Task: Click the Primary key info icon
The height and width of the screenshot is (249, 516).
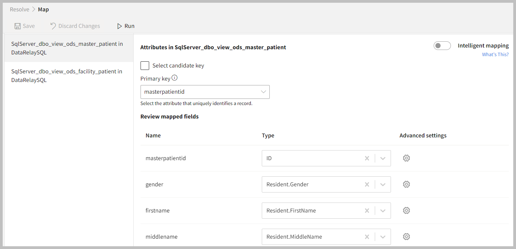Action: click(175, 78)
